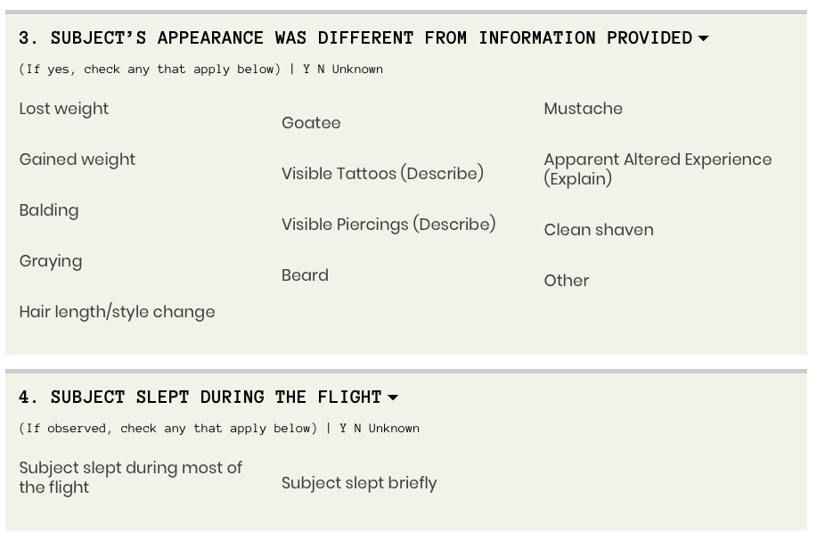Viewport: 817px width, 541px height.
Task: Select the Balding option
Action: [x=49, y=210]
